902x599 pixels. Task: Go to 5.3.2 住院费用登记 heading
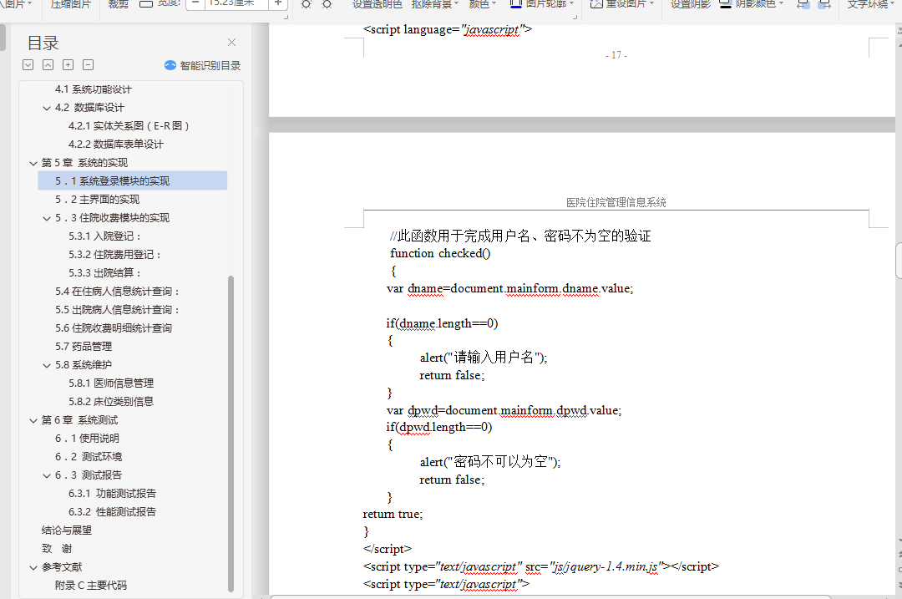click(x=115, y=254)
